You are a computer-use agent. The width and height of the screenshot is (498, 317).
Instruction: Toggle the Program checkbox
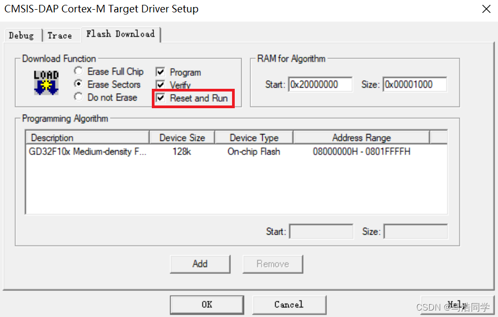pyautogui.click(x=160, y=72)
